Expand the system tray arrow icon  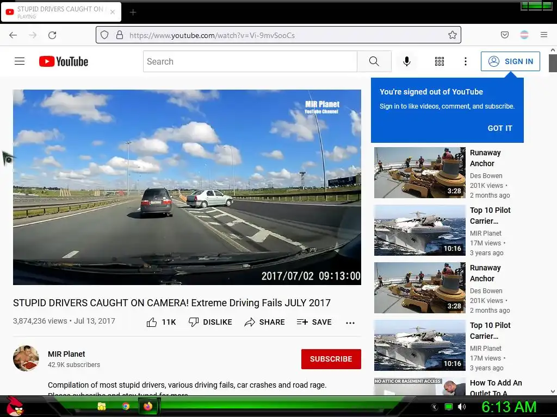click(434, 407)
